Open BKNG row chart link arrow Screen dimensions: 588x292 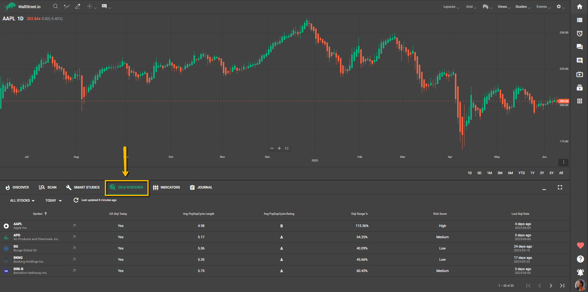[x=74, y=259]
